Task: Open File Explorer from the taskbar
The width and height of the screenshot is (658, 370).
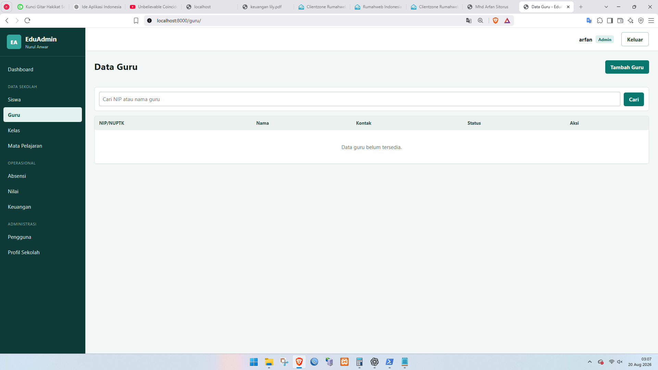Action: point(269,362)
